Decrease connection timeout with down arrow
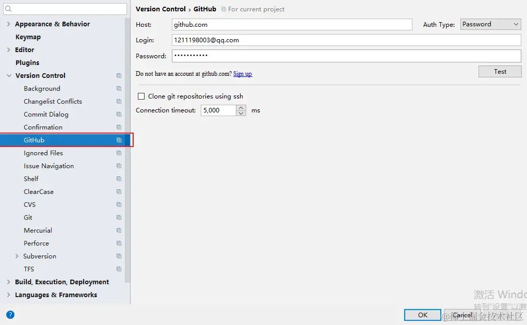Image resolution: width=527 pixels, height=325 pixels. point(241,113)
